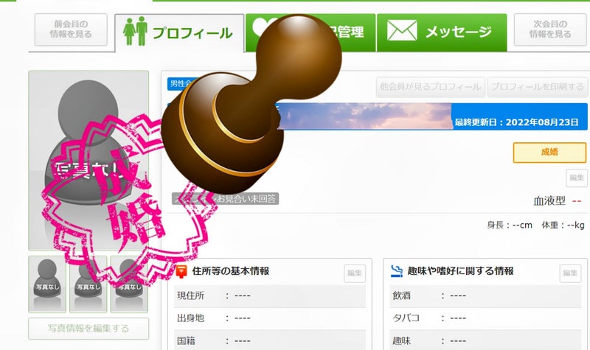Click 編集 button above 血液型

click(576, 178)
